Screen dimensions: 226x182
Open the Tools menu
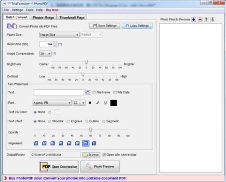[29, 10]
